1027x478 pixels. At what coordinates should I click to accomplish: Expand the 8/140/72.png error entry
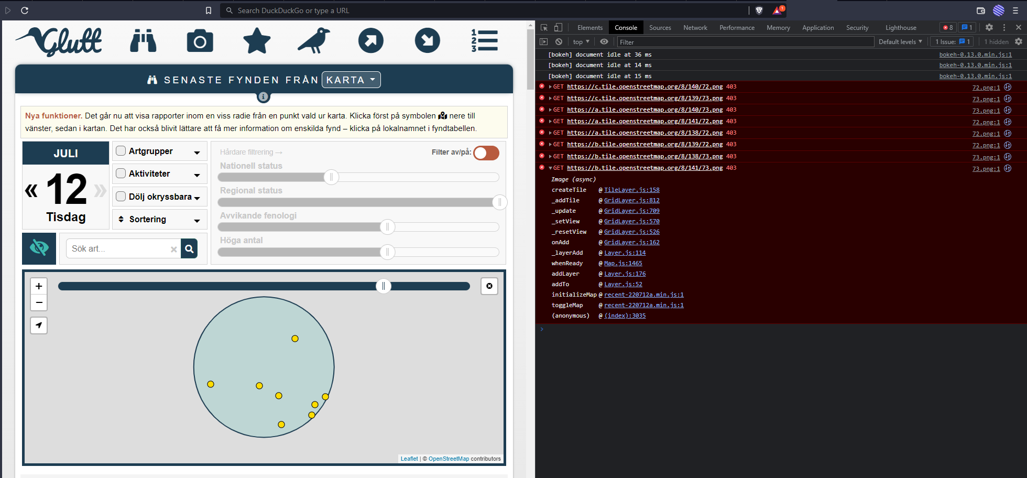click(x=550, y=87)
